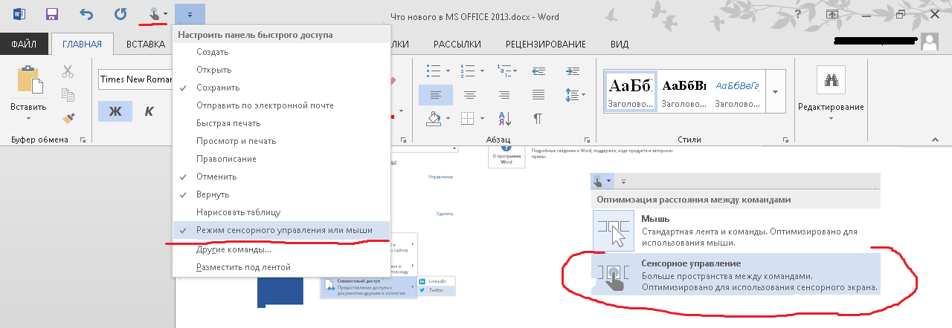Viewport: 952px width, 328px height.
Task: Click the decrease indent icon
Action: point(539,70)
